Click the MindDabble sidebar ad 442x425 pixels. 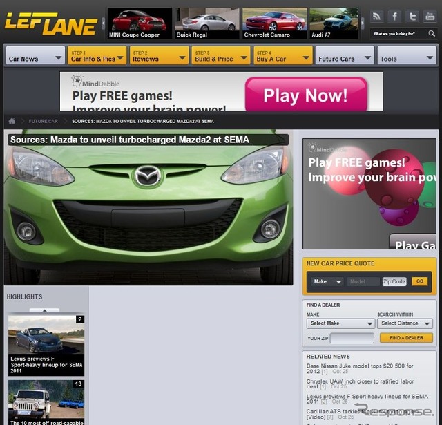tap(369, 193)
